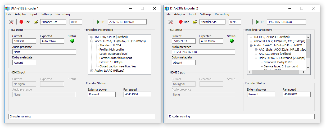Open Input menu in Encoder 2
Viewport: 326px width, 129px height.
click(x=193, y=14)
